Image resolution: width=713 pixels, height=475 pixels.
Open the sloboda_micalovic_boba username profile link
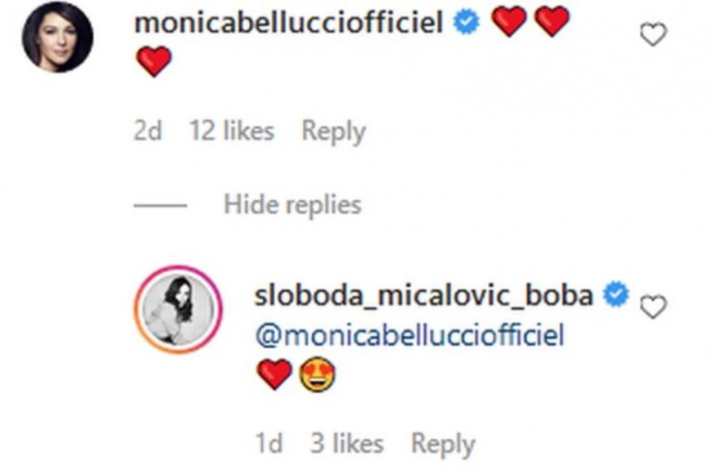coord(422,295)
